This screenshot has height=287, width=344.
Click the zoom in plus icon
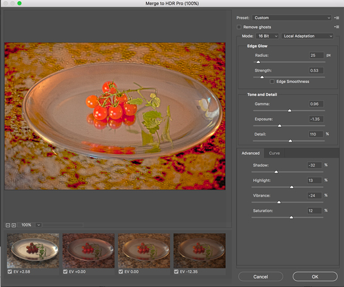[14, 225]
